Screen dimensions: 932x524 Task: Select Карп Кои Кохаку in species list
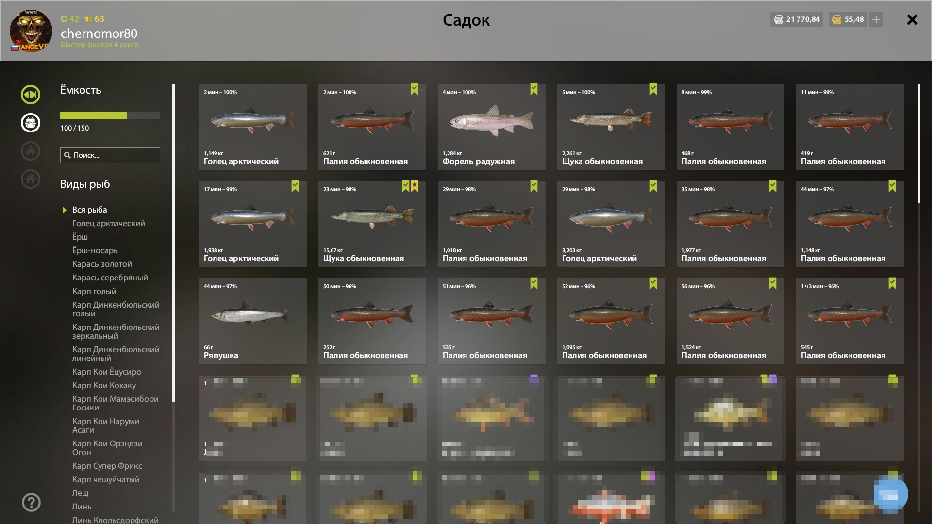104,385
